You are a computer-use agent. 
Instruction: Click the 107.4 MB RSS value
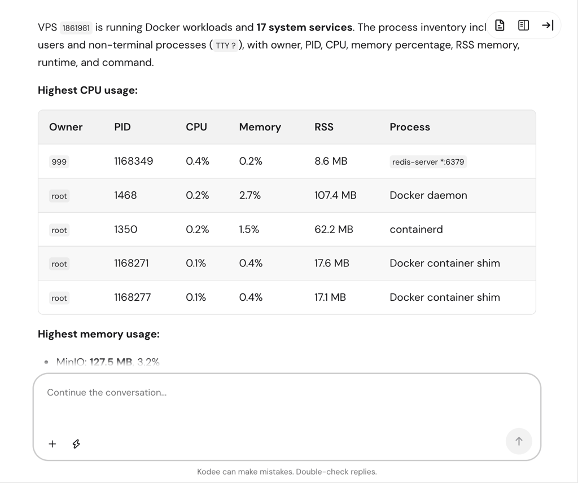tap(335, 195)
